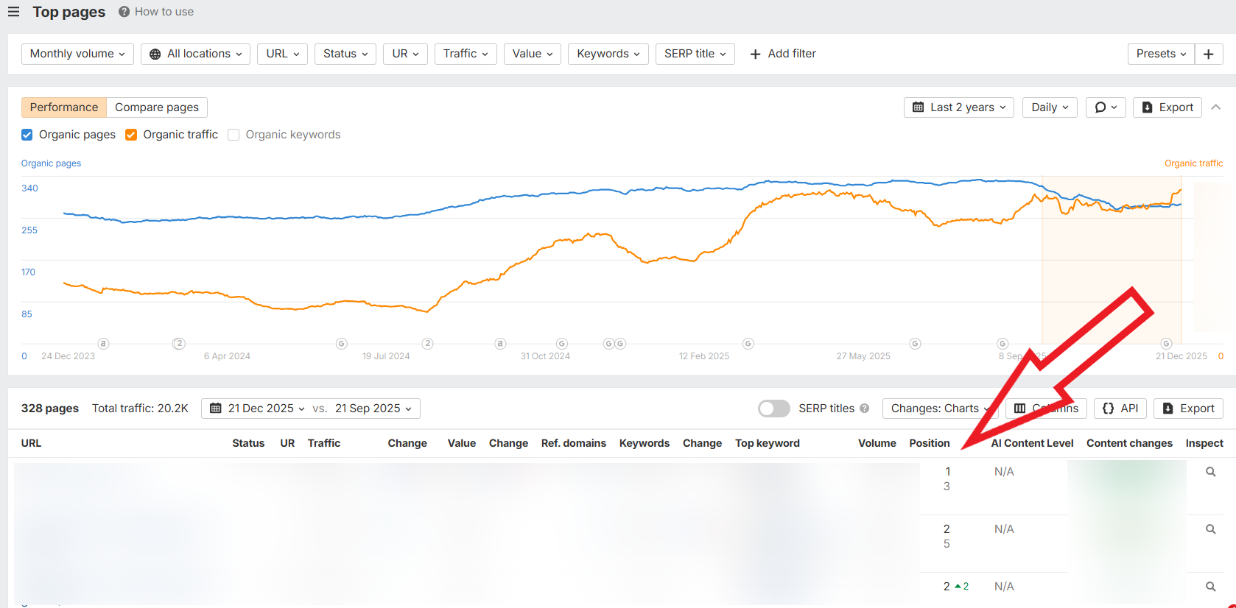
Task: Open the Daily granularity dropdown
Action: click(1050, 107)
